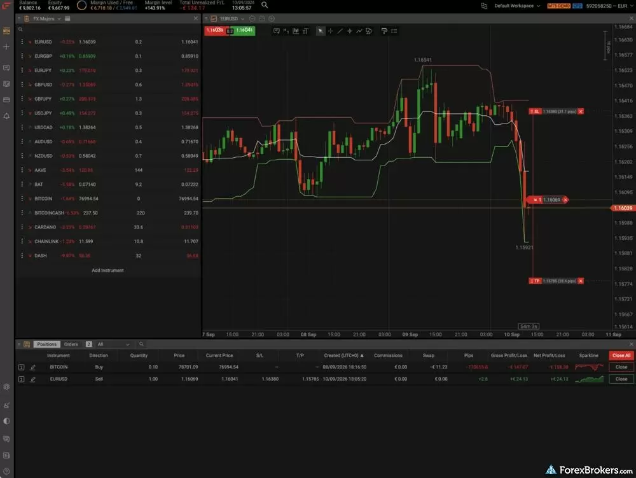Click the green buy price 1.16041 button
Viewport: 636px width, 478px height.
(244, 31)
